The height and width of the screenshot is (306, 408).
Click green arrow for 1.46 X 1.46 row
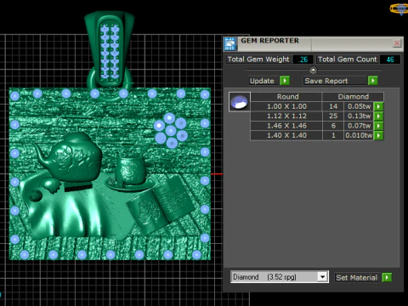click(x=378, y=126)
